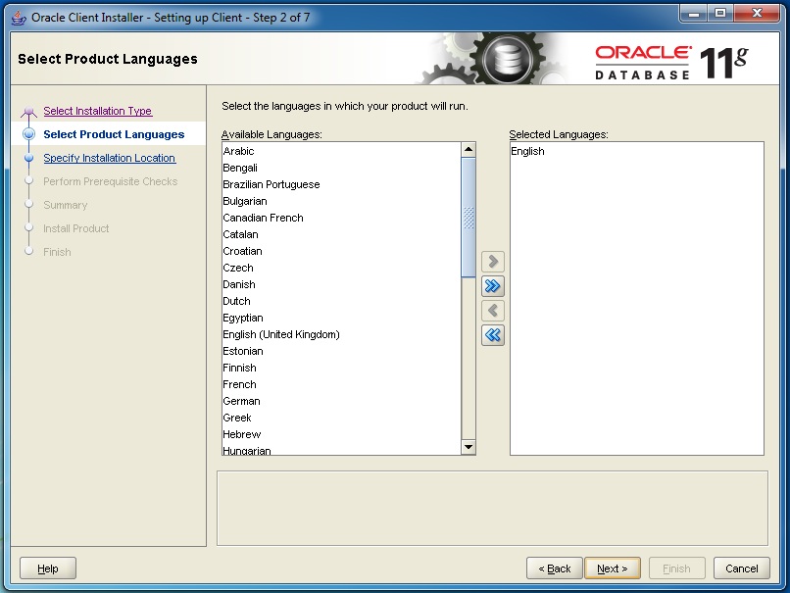Select Canadian French language

pyautogui.click(x=341, y=218)
